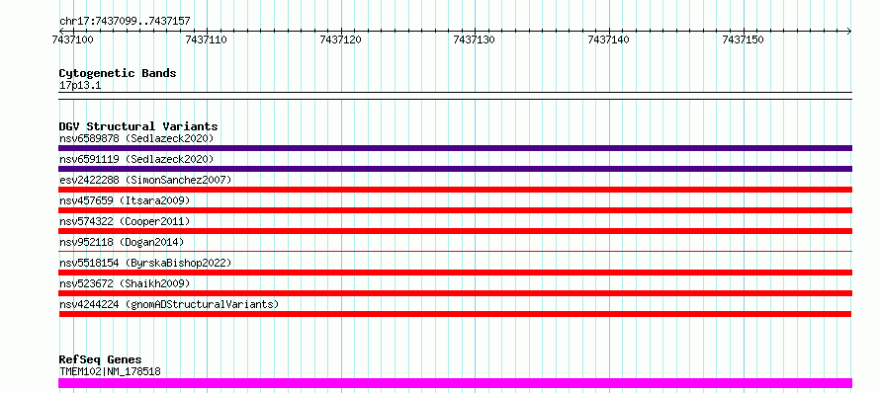Select variant label nsv4244224 (gnomADStructuralVariants)

pos(169,304)
